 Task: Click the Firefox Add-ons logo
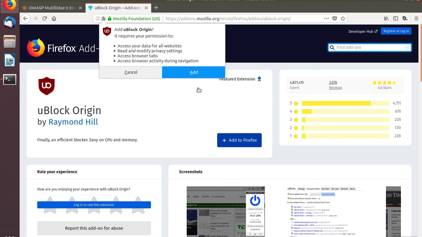(63, 48)
